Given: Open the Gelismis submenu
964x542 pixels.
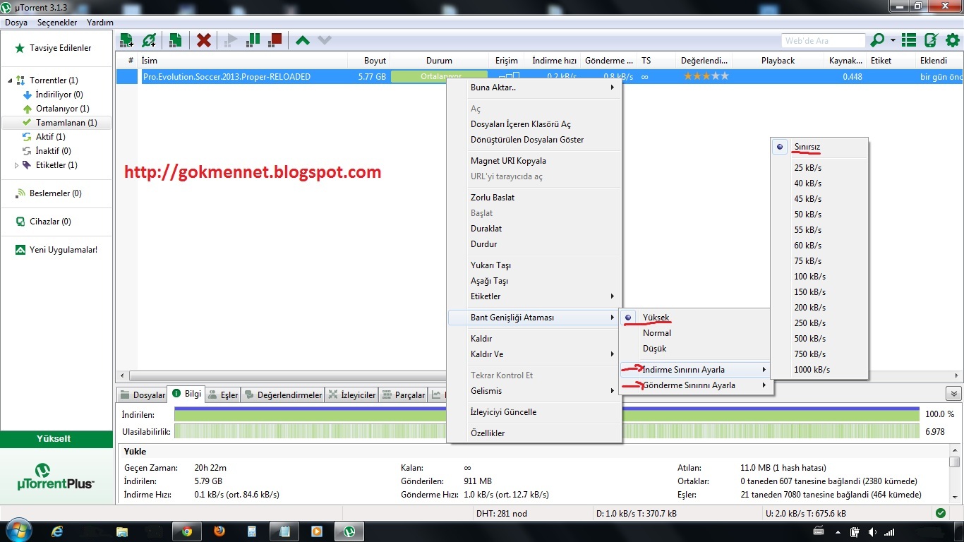Looking at the screenshot, I should [x=534, y=391].
